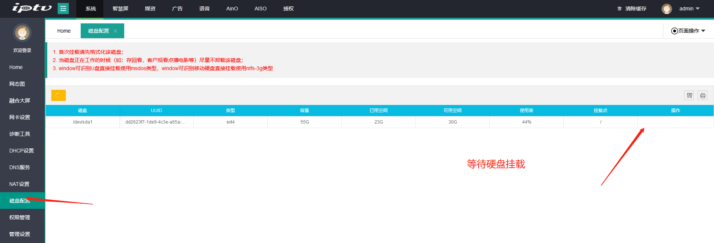Screen dimensions: 714x243
Task: Open the 授权 top menu
Action: pos(288,9)
